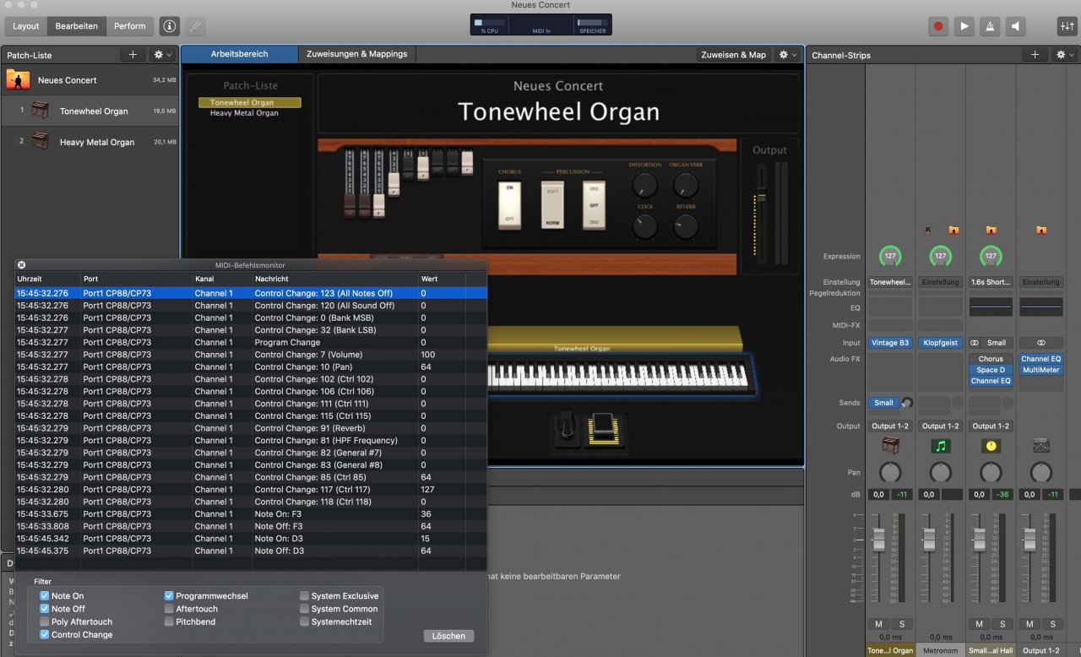Click Tonewheel Organ strip volume fader
Image resolution: width=1081 pixels, height=657 pixels.
click(878, 538)
